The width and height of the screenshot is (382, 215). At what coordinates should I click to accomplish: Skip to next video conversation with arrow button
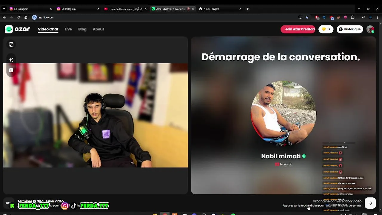tap(370, 203)
